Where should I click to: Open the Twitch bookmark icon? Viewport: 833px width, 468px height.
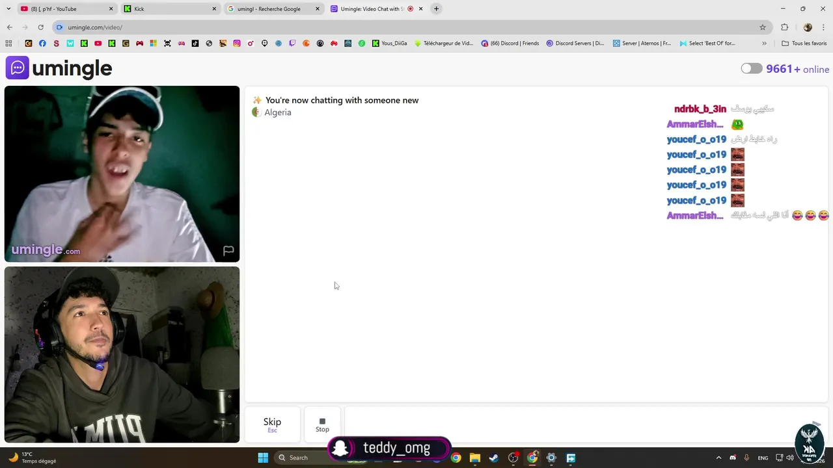(292, 44)
